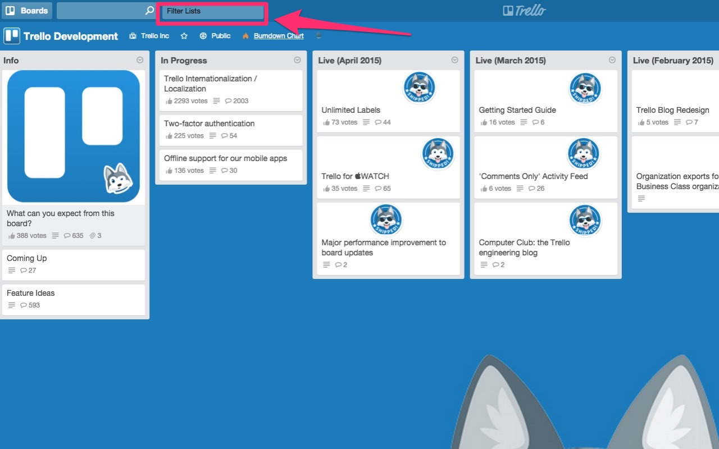Open the Two-factor authentication card
Screen dimensions: 719x449
click(x=231, y=130)
